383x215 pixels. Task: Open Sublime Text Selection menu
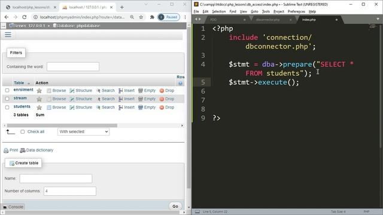point(218,11)
